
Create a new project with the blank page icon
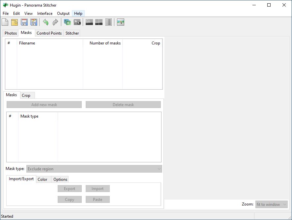pos(5,22)
